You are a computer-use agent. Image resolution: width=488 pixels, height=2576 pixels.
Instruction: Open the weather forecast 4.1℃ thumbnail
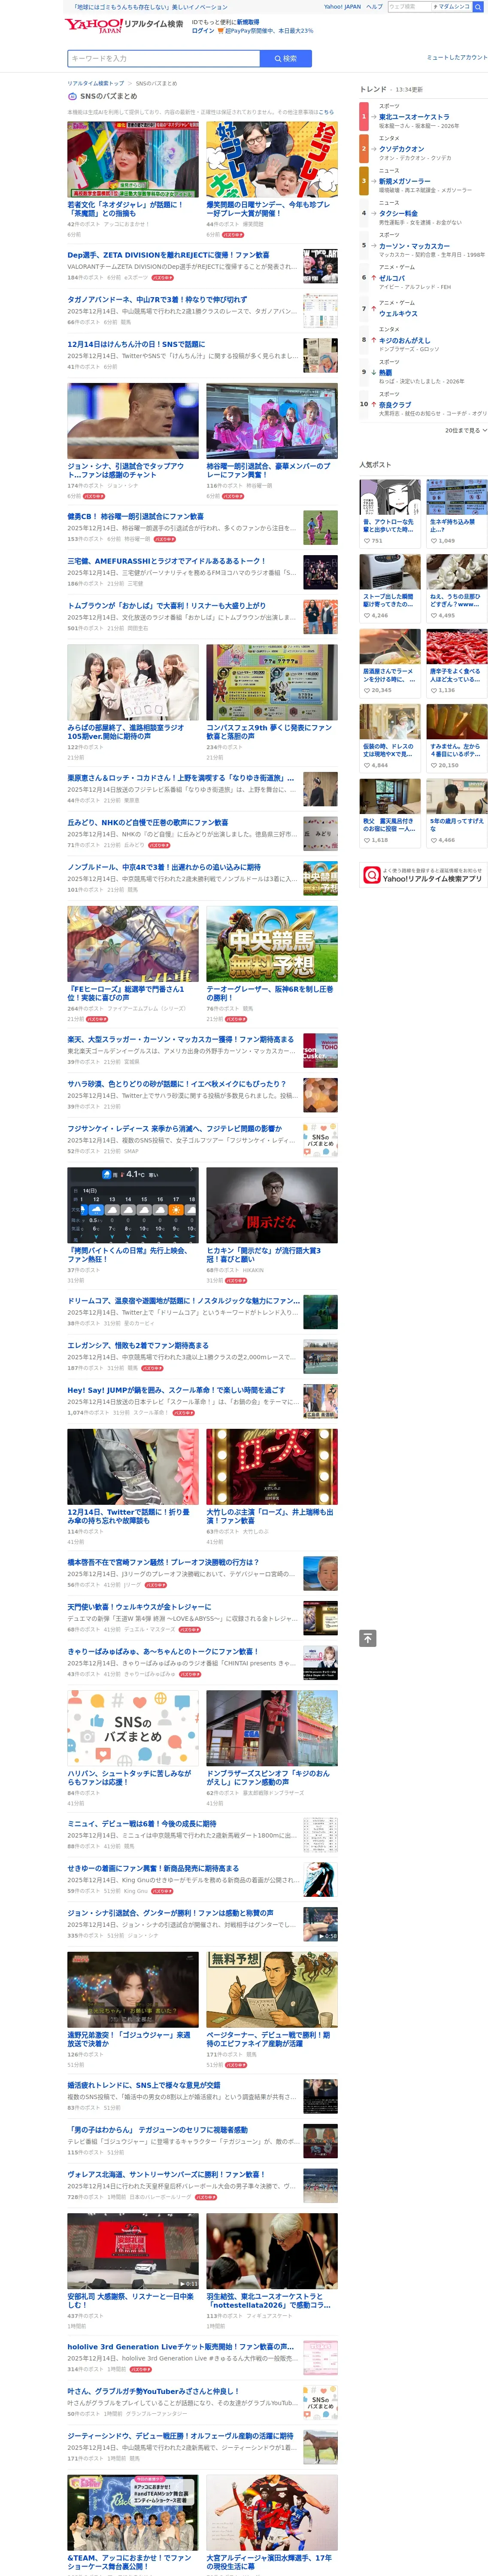tap(132, 1205)
